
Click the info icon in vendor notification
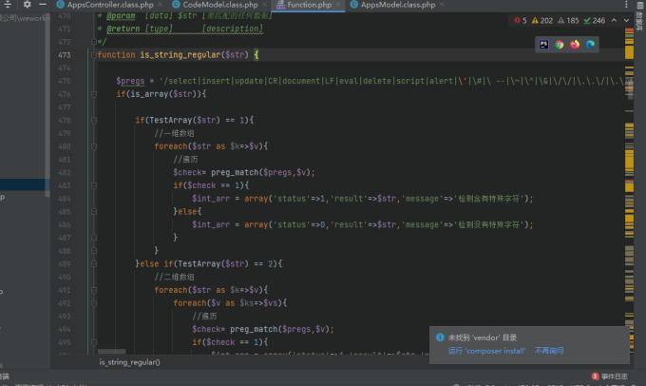coord(440,338)
